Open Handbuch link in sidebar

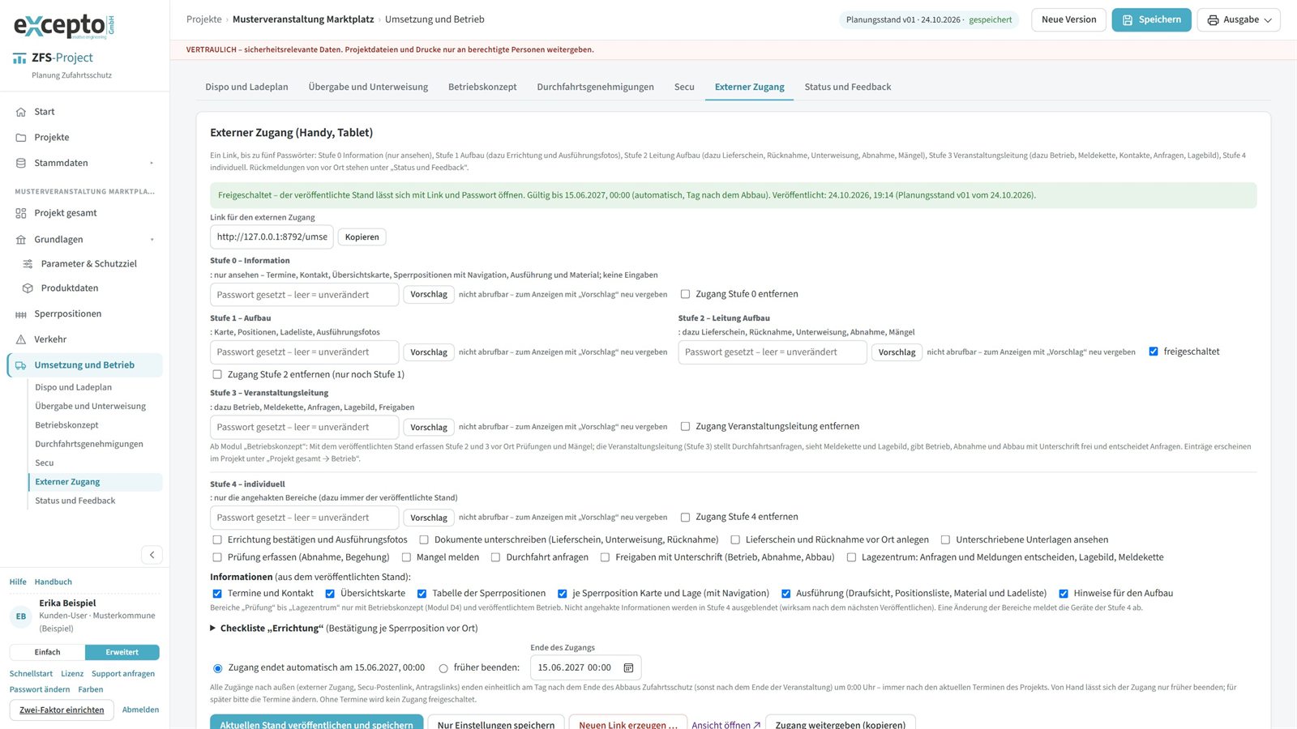54,582
